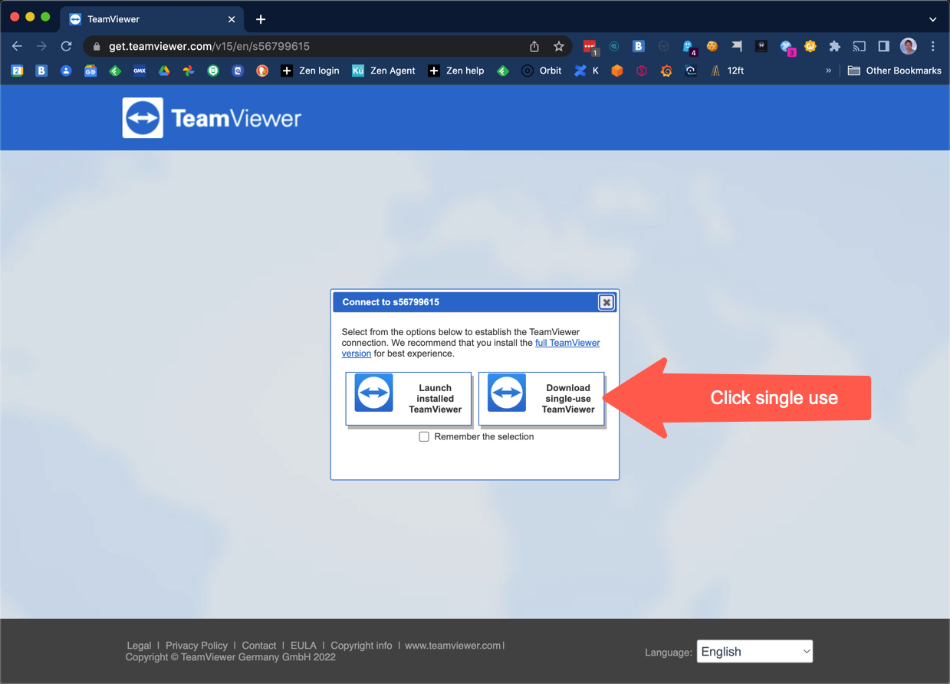The height and width of the screenshot is (684, 950).
Task: Open the Grafana bookmark icon
Action: (666, 71)
